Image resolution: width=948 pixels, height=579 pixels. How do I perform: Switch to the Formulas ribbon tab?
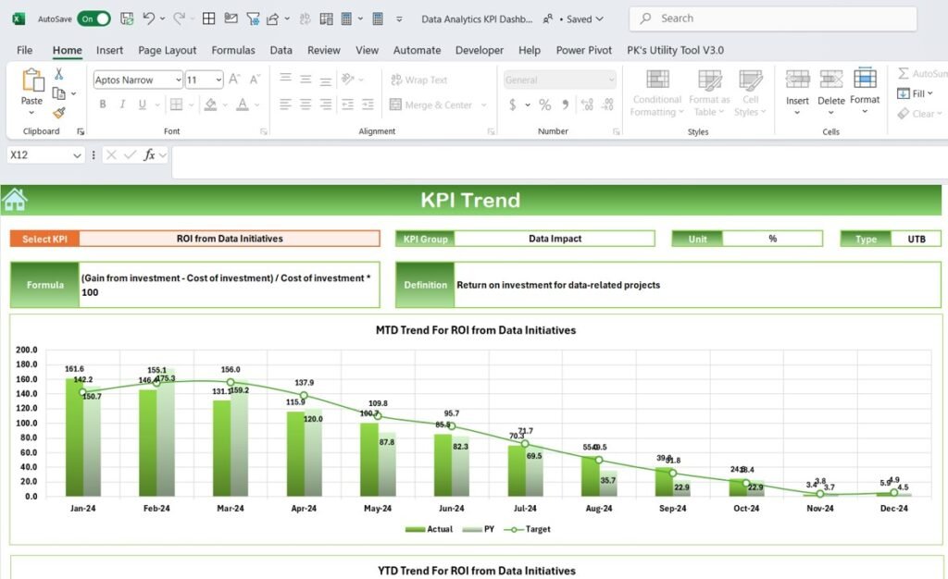232,50
